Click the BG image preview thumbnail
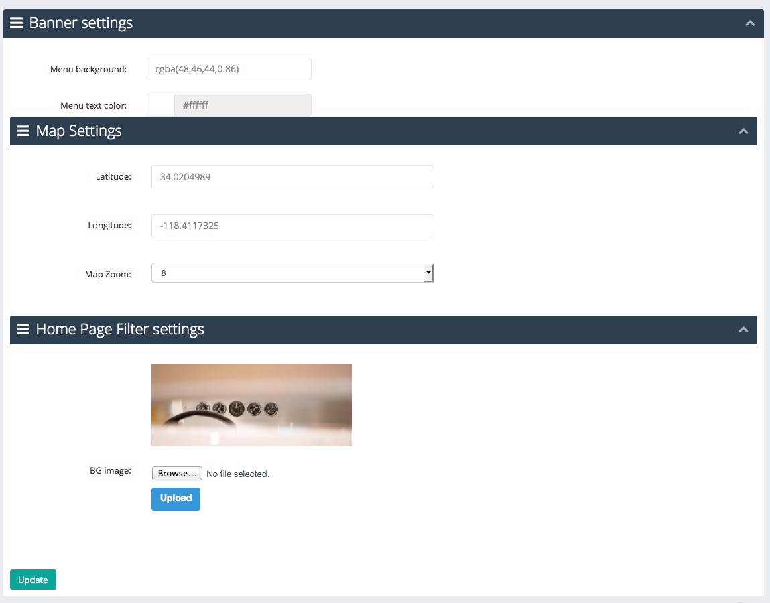 tap(252, 405)
